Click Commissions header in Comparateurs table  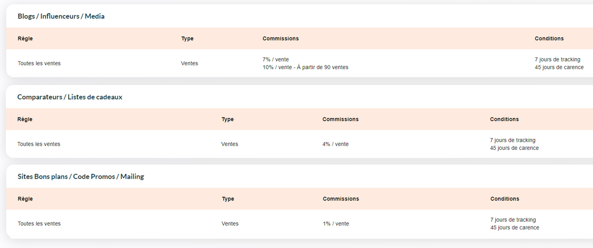coord(340,119)
